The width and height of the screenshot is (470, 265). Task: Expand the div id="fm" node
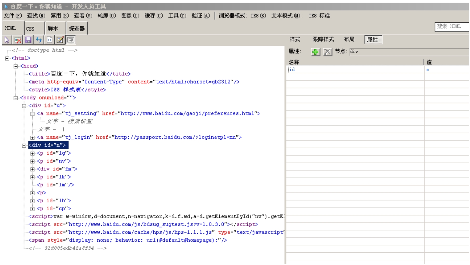[x=32, y=169]
